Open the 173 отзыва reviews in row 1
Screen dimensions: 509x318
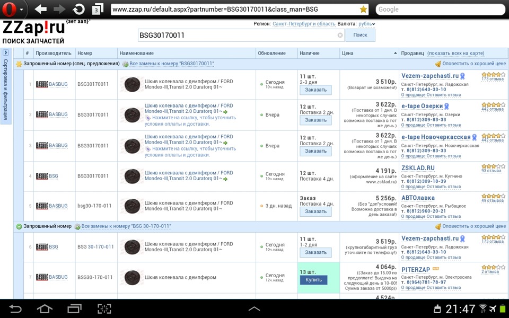coord(493,79)
